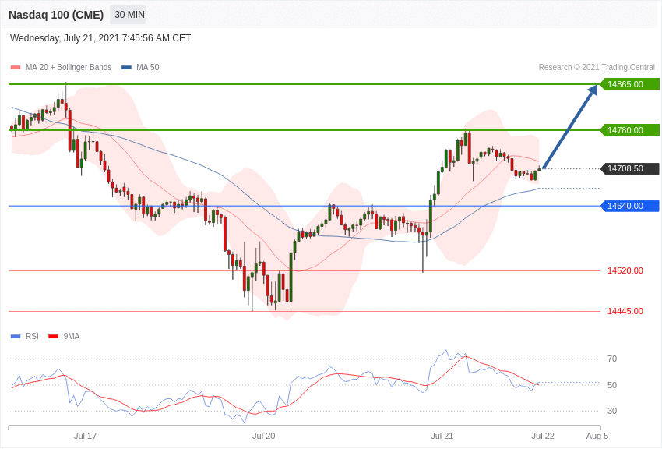
Task: Click the Jul 20 date axis label
Action: (x=263, y=436)
